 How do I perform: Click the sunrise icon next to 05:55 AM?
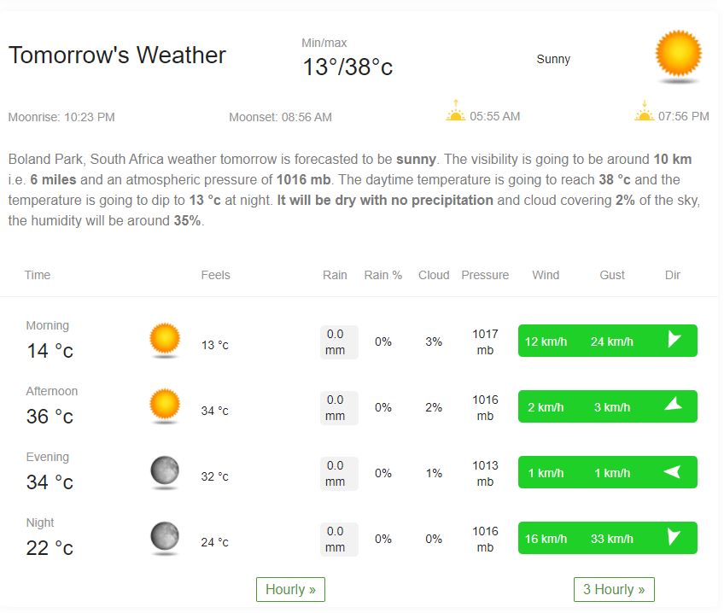[456, 111]
